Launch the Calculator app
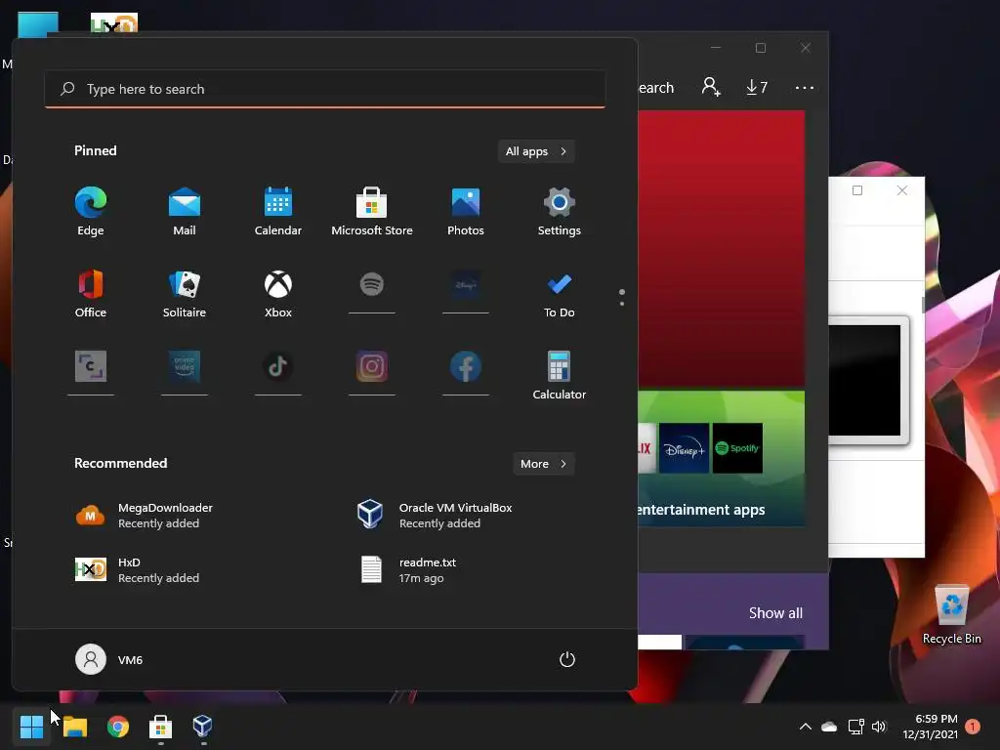The height and width of the screenshot is (750, 1000). click(560, 375)
